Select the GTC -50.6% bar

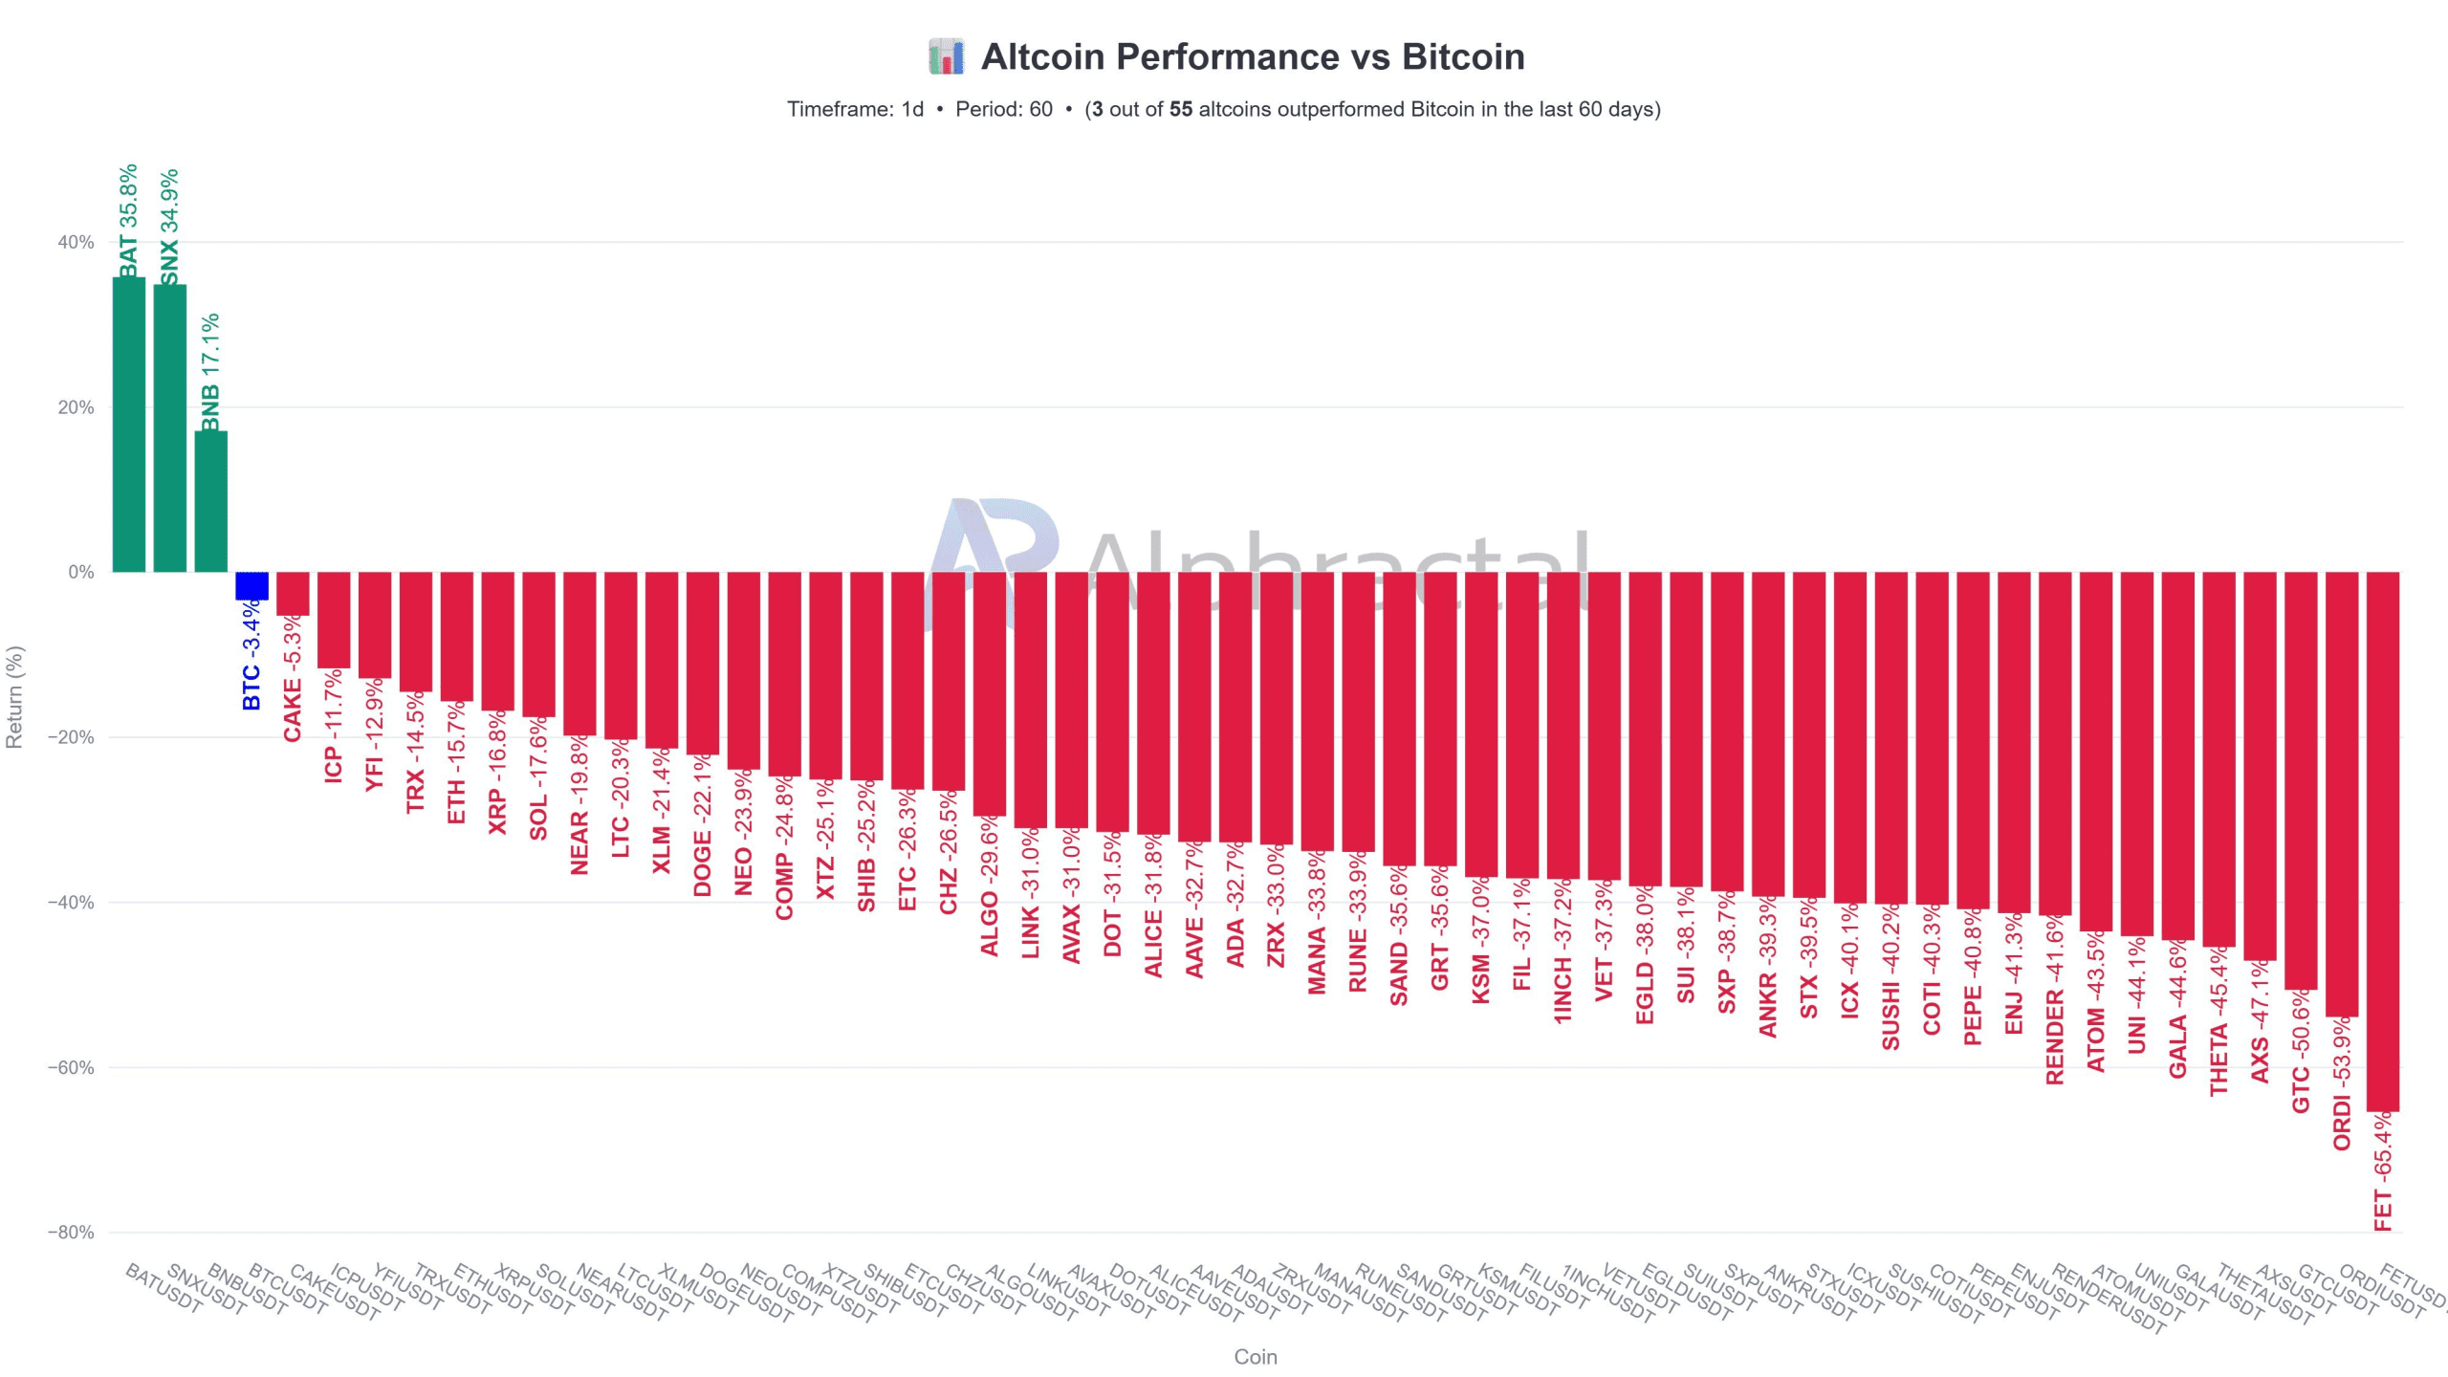2301,780
